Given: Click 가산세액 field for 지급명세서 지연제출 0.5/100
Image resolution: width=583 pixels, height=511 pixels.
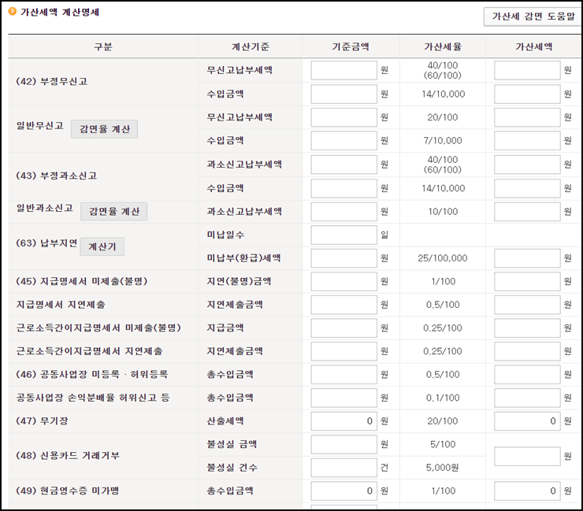Looking at the screenshot, I should (527, 305).
